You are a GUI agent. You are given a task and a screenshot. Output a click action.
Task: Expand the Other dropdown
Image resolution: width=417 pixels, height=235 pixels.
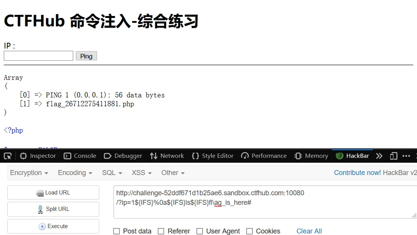173,173
